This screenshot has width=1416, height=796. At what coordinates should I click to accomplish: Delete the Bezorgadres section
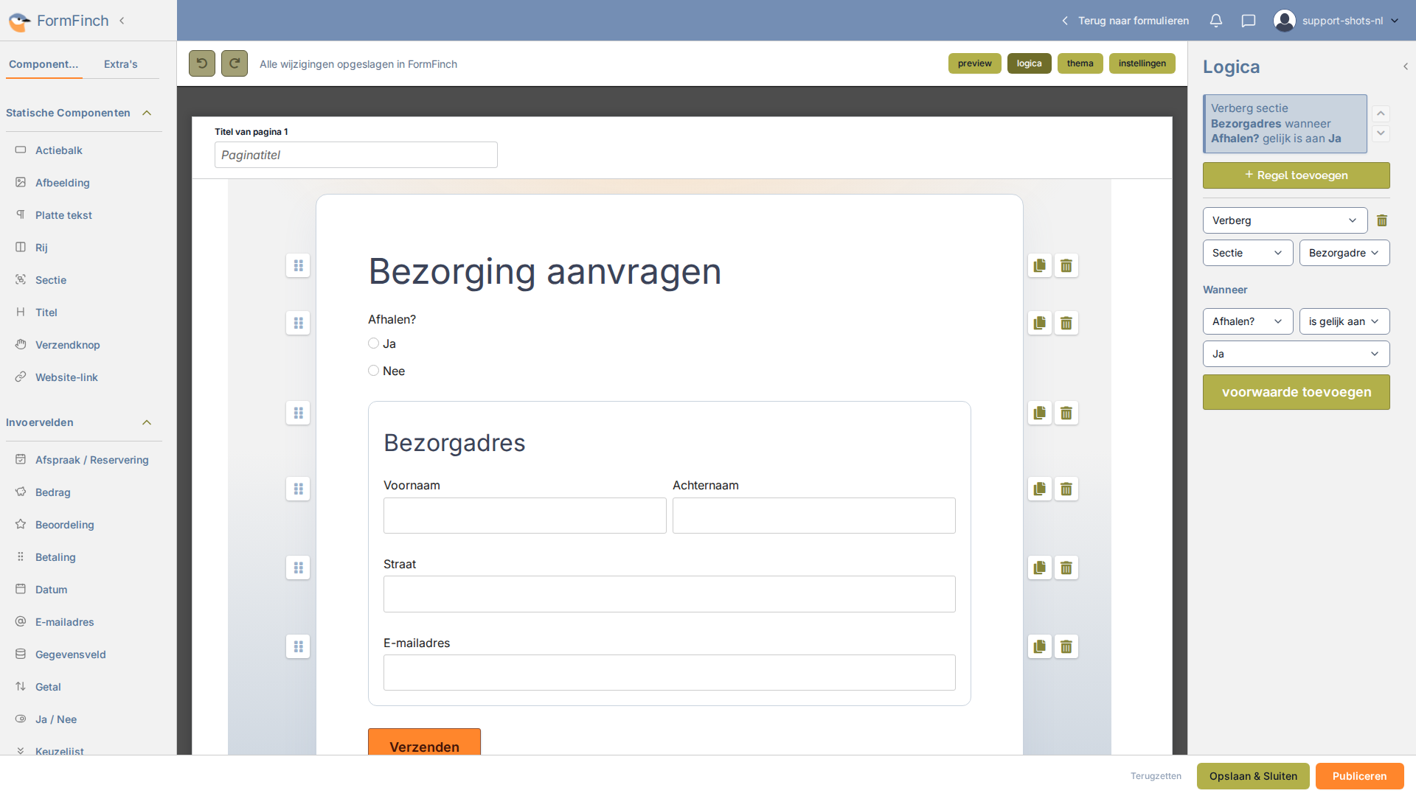[1066, 413]
